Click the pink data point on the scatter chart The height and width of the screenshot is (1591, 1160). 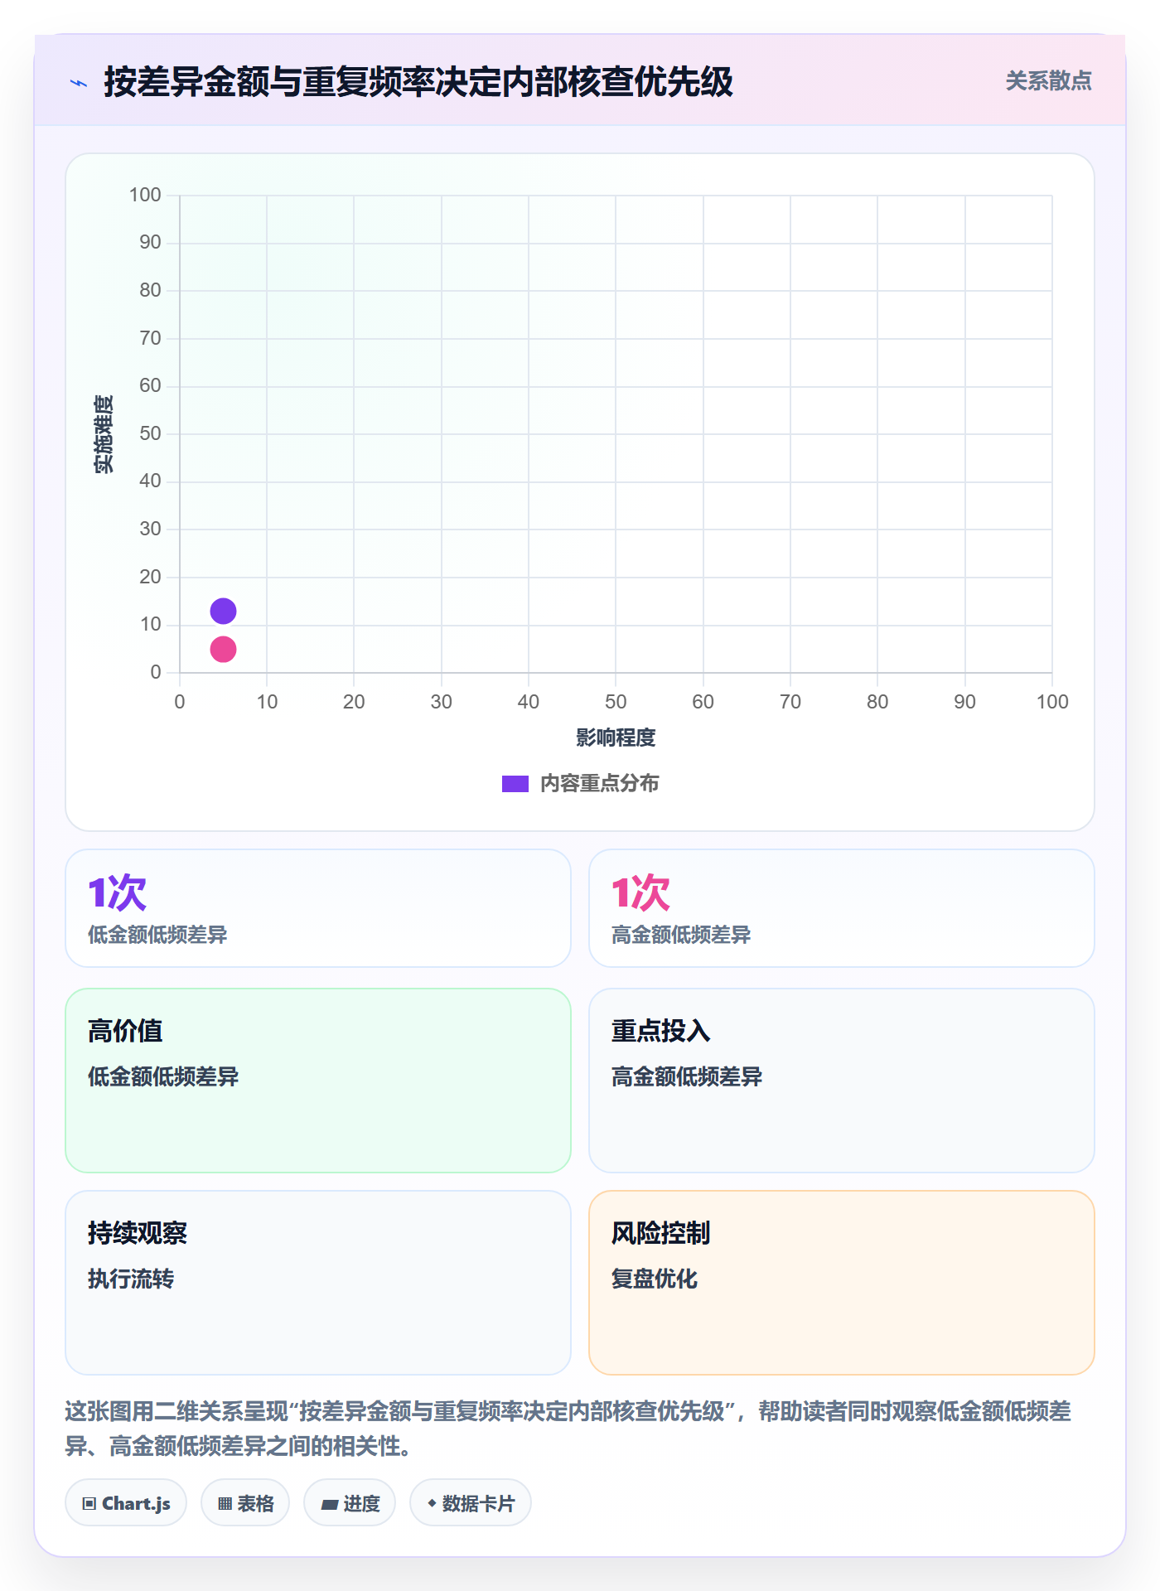tap(223, 650)
